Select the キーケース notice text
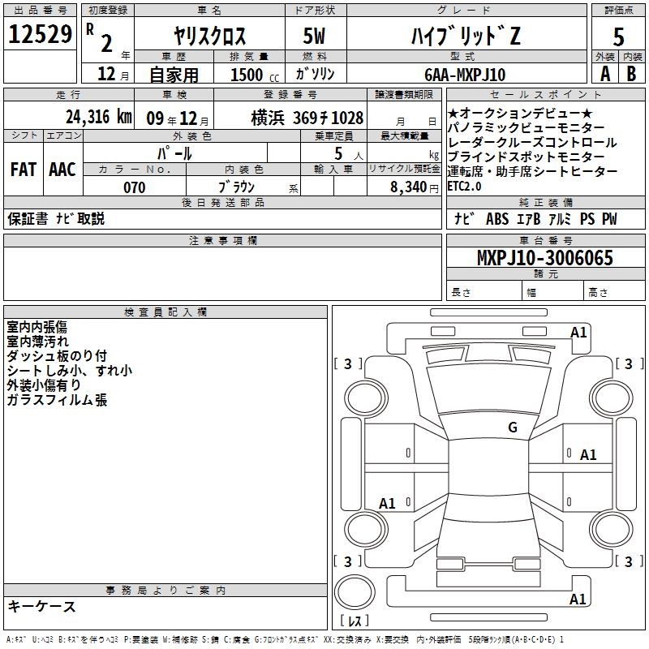 [x=41, y=607]
